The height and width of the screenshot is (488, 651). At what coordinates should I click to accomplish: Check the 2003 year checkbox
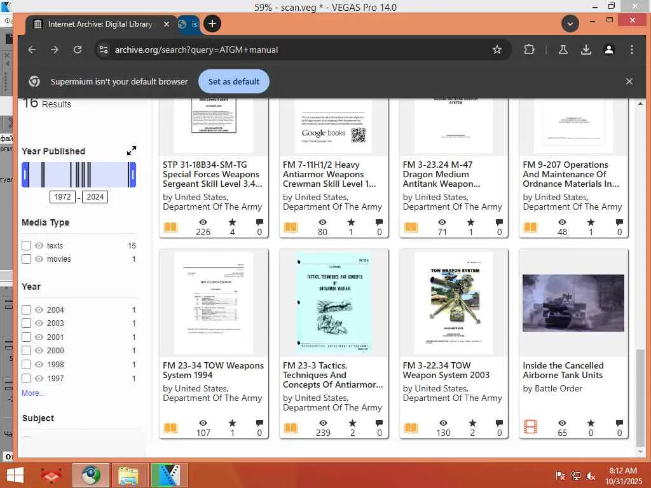26,323
